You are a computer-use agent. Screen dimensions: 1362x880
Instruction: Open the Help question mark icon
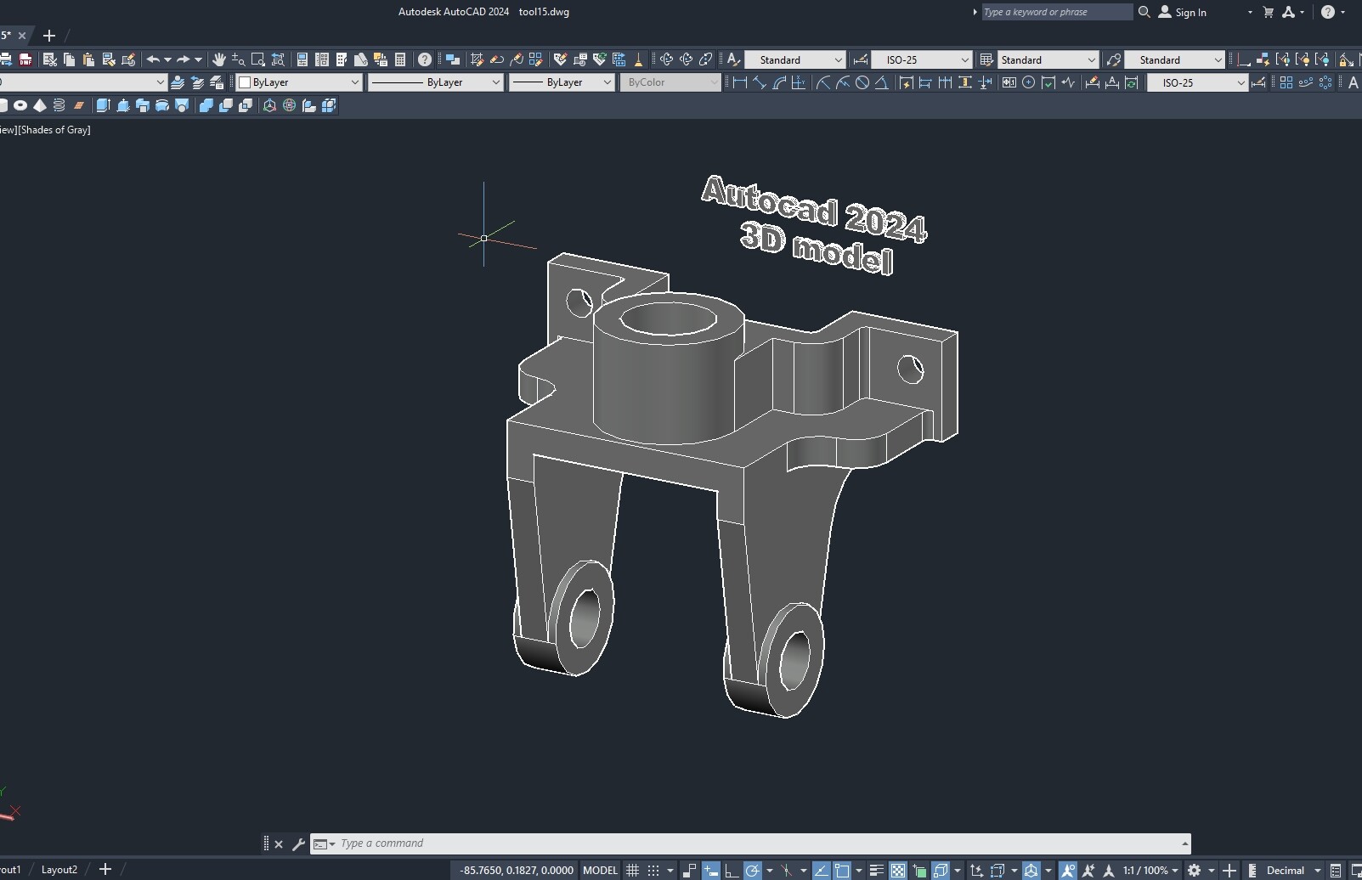[x=424, y=59]
